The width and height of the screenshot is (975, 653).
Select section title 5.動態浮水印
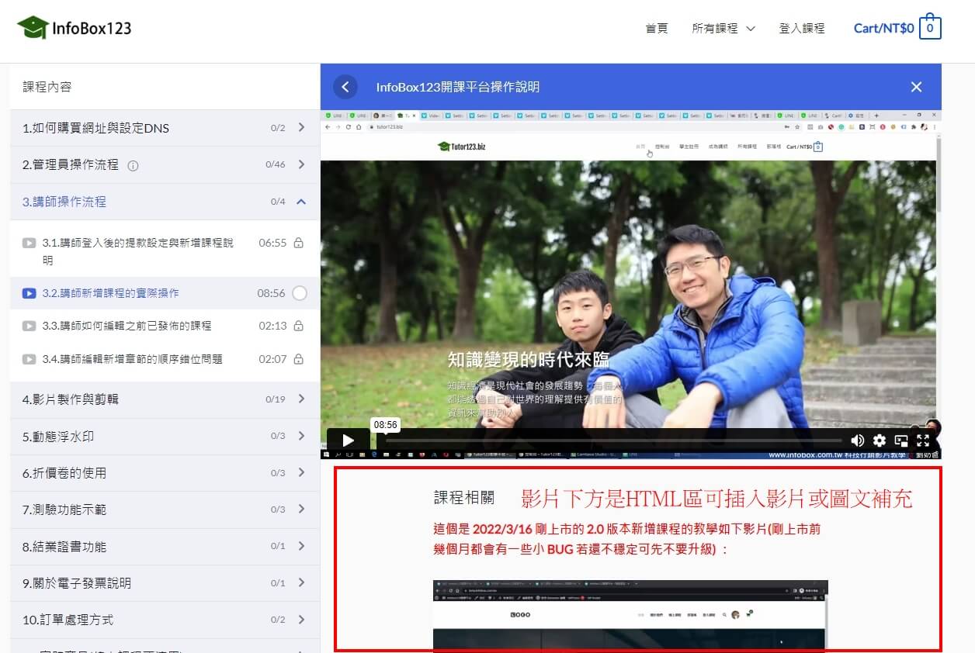pos(58,436)
